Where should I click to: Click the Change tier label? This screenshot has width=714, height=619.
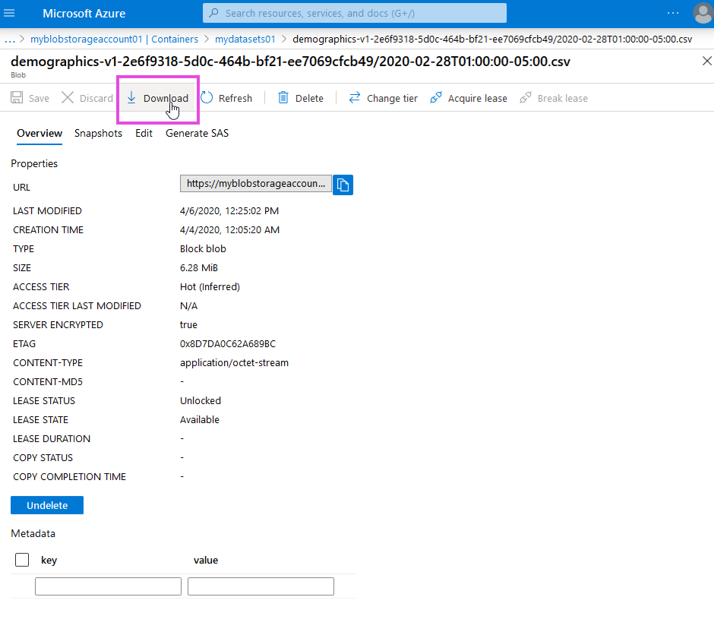tap(392, 98)
